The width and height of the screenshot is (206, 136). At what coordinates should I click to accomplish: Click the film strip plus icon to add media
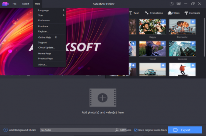[x=103, y=98]
